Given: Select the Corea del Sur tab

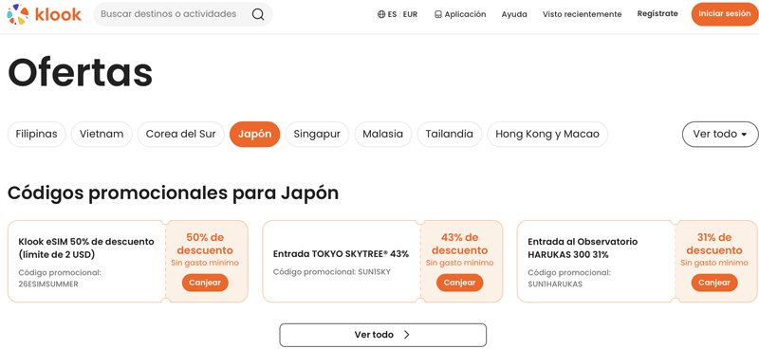Looking at the screenshot, I should (x=181, y=134).
